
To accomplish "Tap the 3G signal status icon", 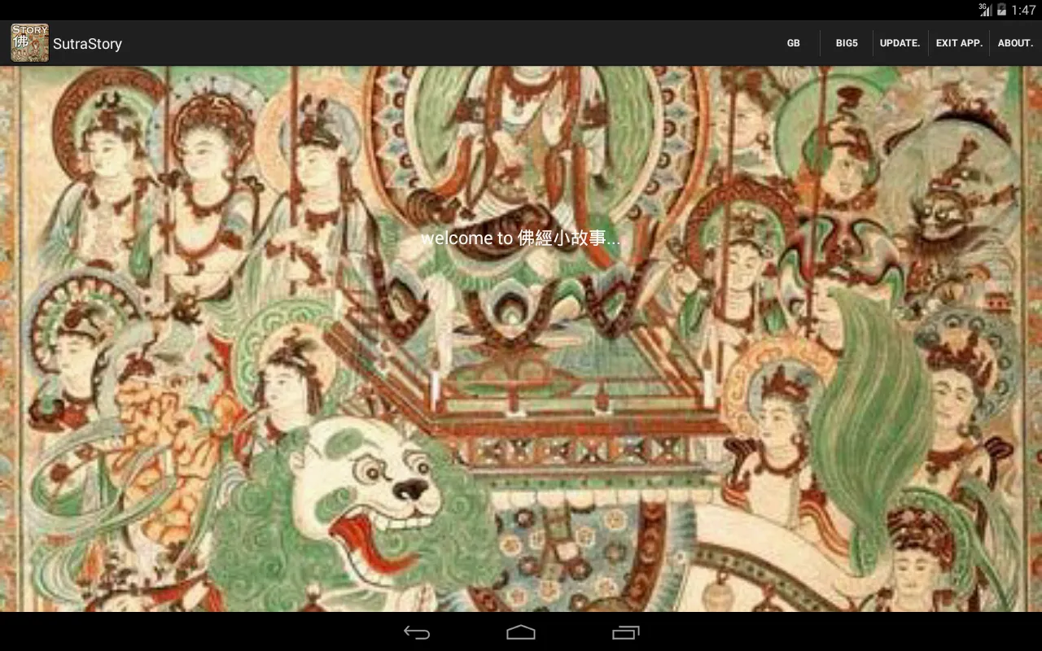I will coord(985,10).
